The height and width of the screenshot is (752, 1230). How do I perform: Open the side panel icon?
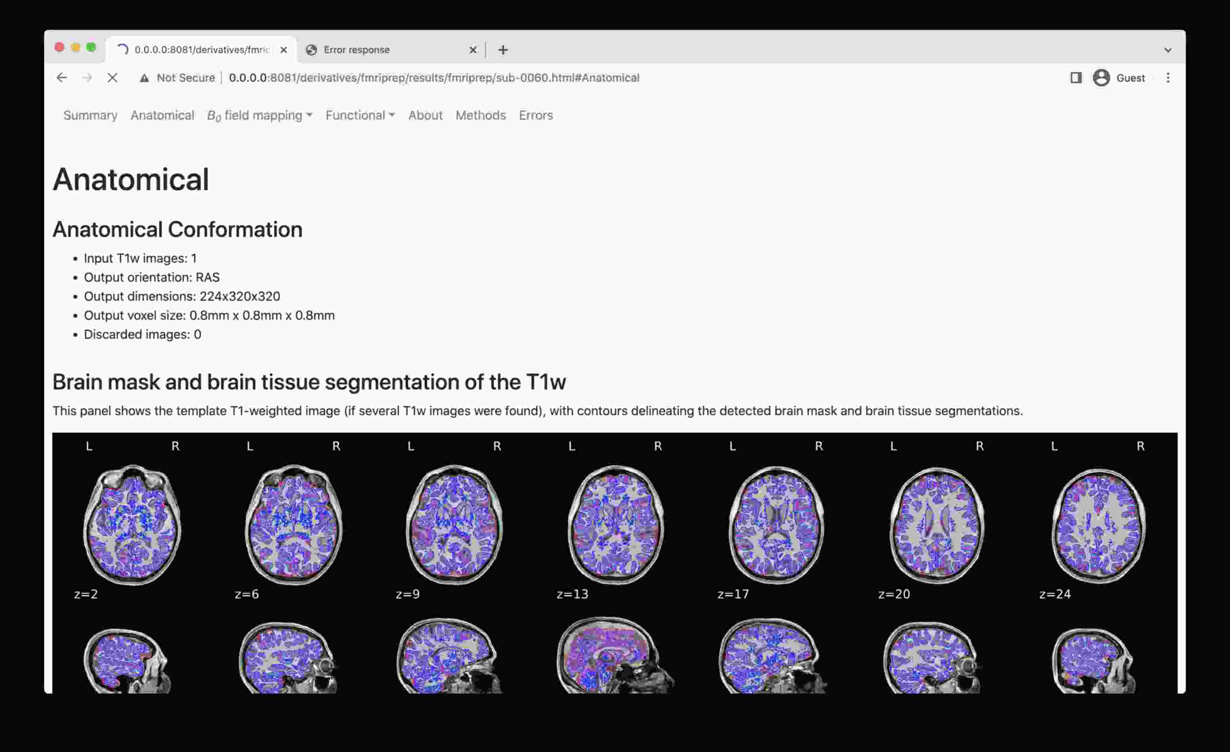(x=1076, y=78)
